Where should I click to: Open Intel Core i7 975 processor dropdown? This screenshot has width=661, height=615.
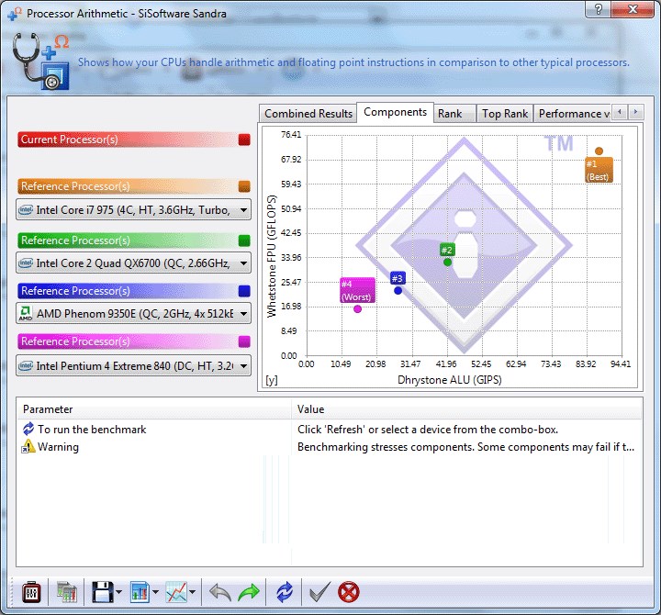pyautogui.click(x=133, y=209)
